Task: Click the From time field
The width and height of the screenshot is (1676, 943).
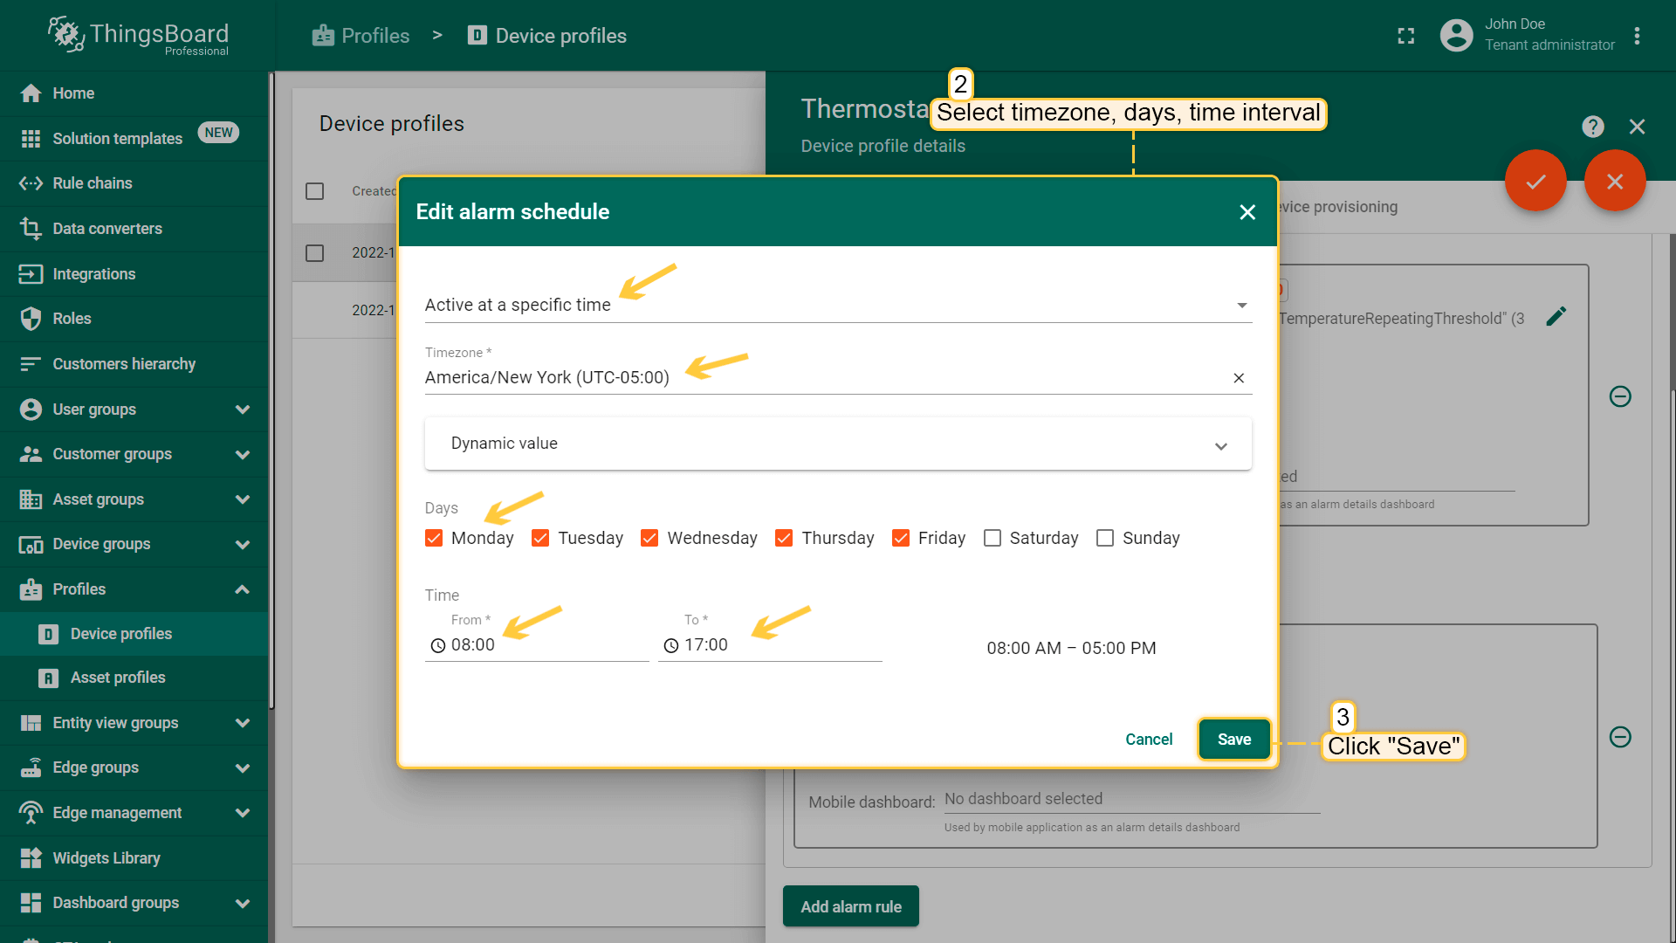Action: point(537,645)
